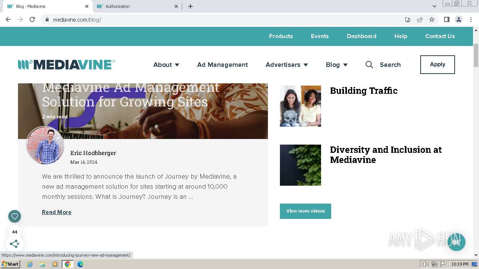Go to Dashboard link

coord(361,36)
